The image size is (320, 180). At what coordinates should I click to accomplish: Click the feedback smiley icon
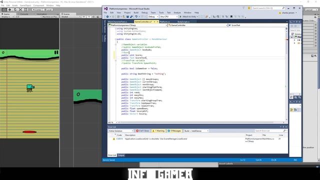point(249,8)
